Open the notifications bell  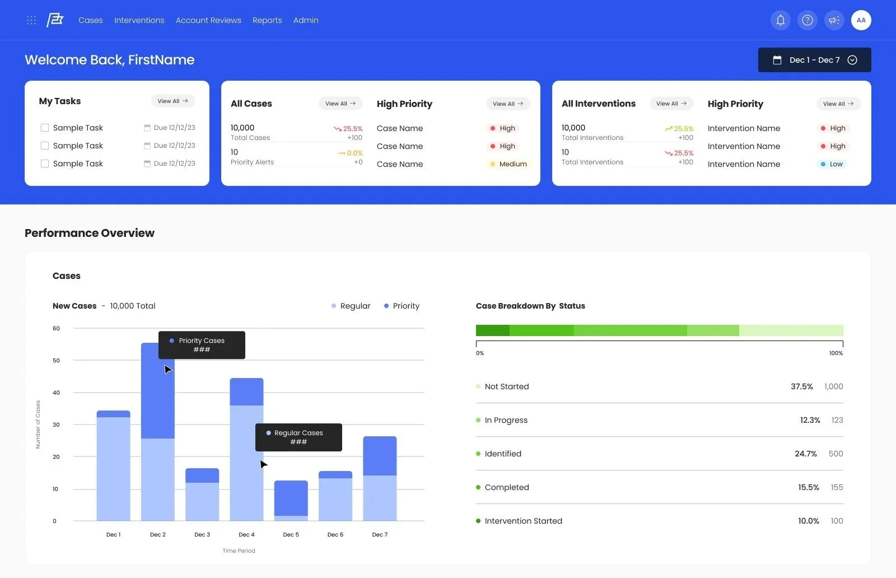pos(780,20)
